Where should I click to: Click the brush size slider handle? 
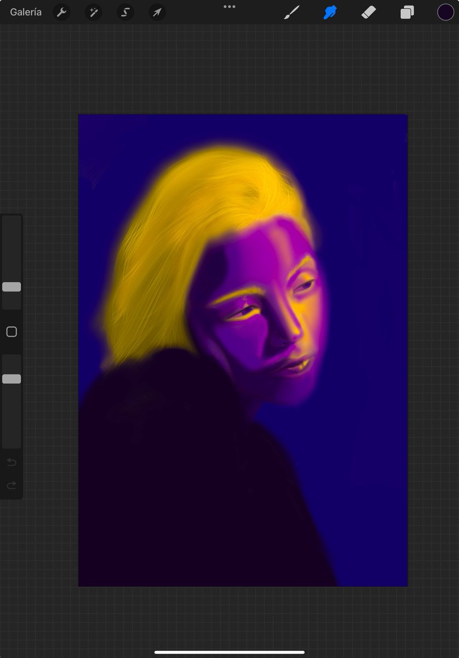(12, 287)
